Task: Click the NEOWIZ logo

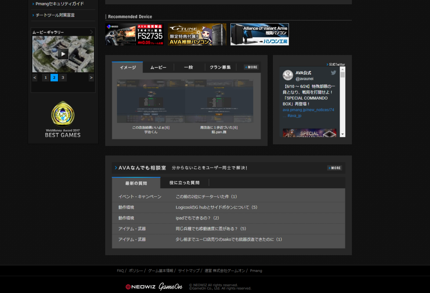Action: [x=140, y=287]
